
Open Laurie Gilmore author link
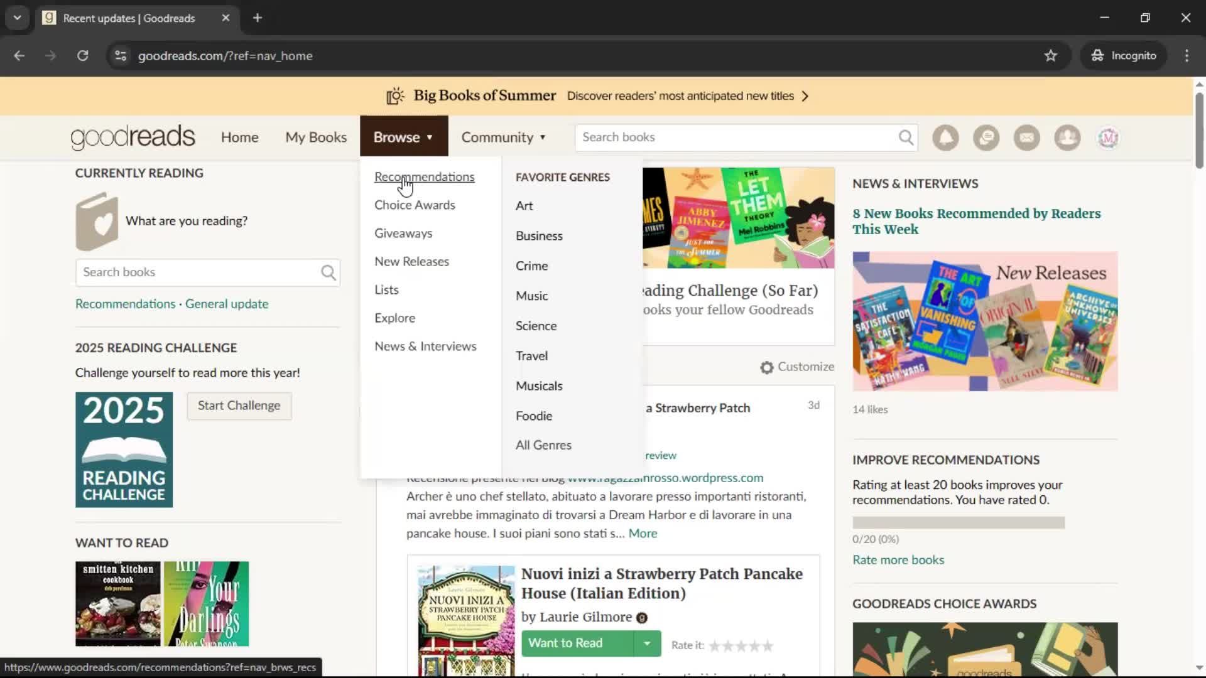(x=585, y=617)
